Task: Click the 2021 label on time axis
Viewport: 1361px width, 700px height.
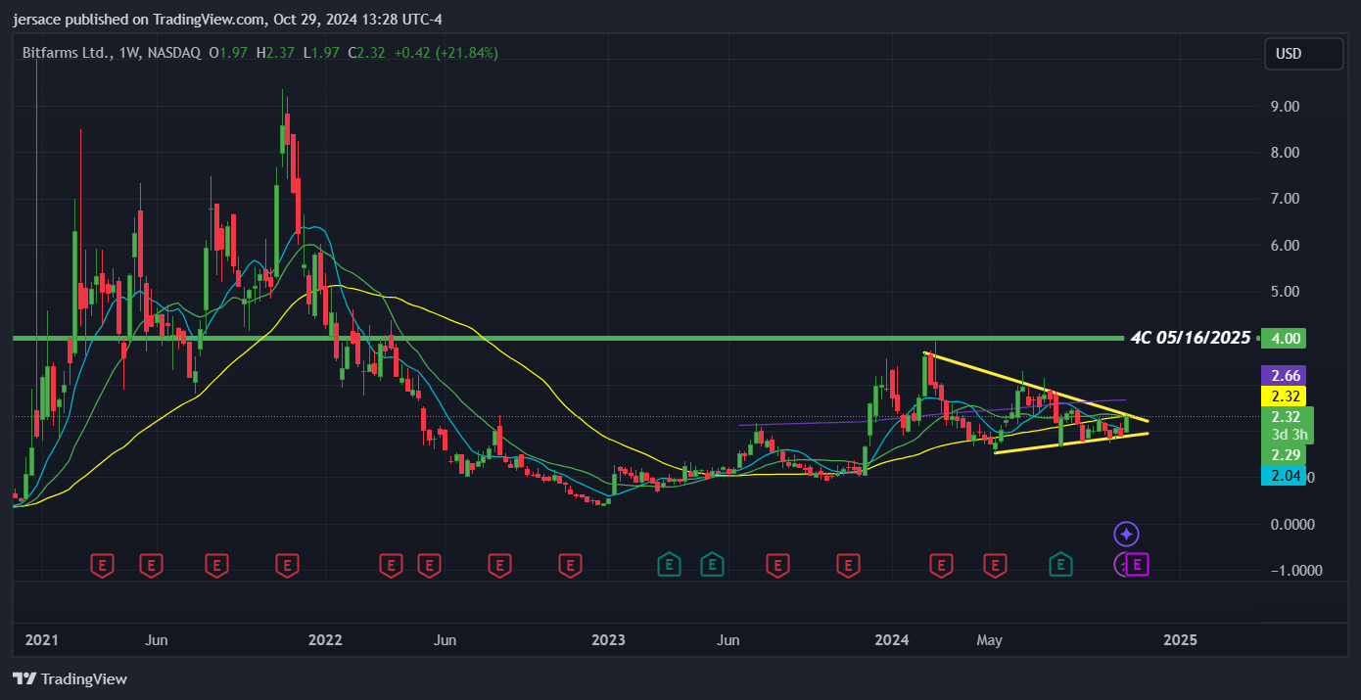Action: pos(41,640)
